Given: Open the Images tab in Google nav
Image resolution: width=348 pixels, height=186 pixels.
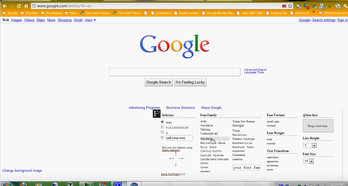Looking at the screenshot, I should [17, 20].
